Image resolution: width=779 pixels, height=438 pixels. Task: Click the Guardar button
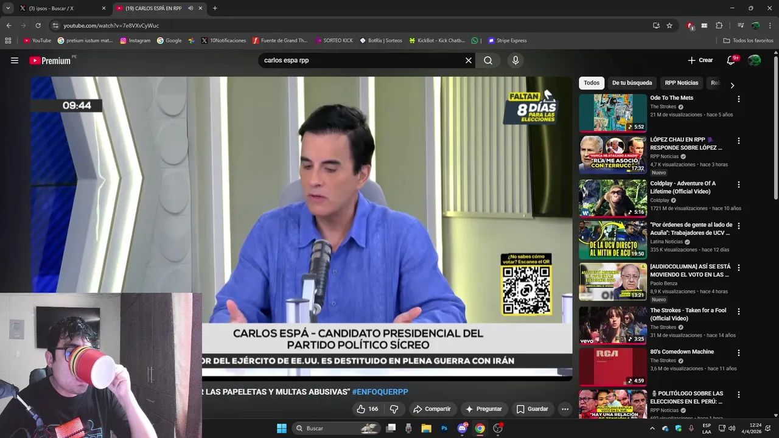pos(533,409)
